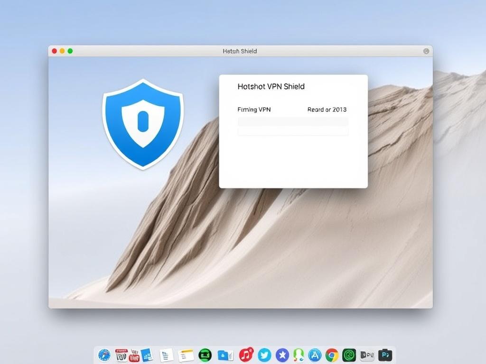This screenshot has width=486, height=364.
Task: Minimize the window with the yellow button
Action: pos(62,51)
